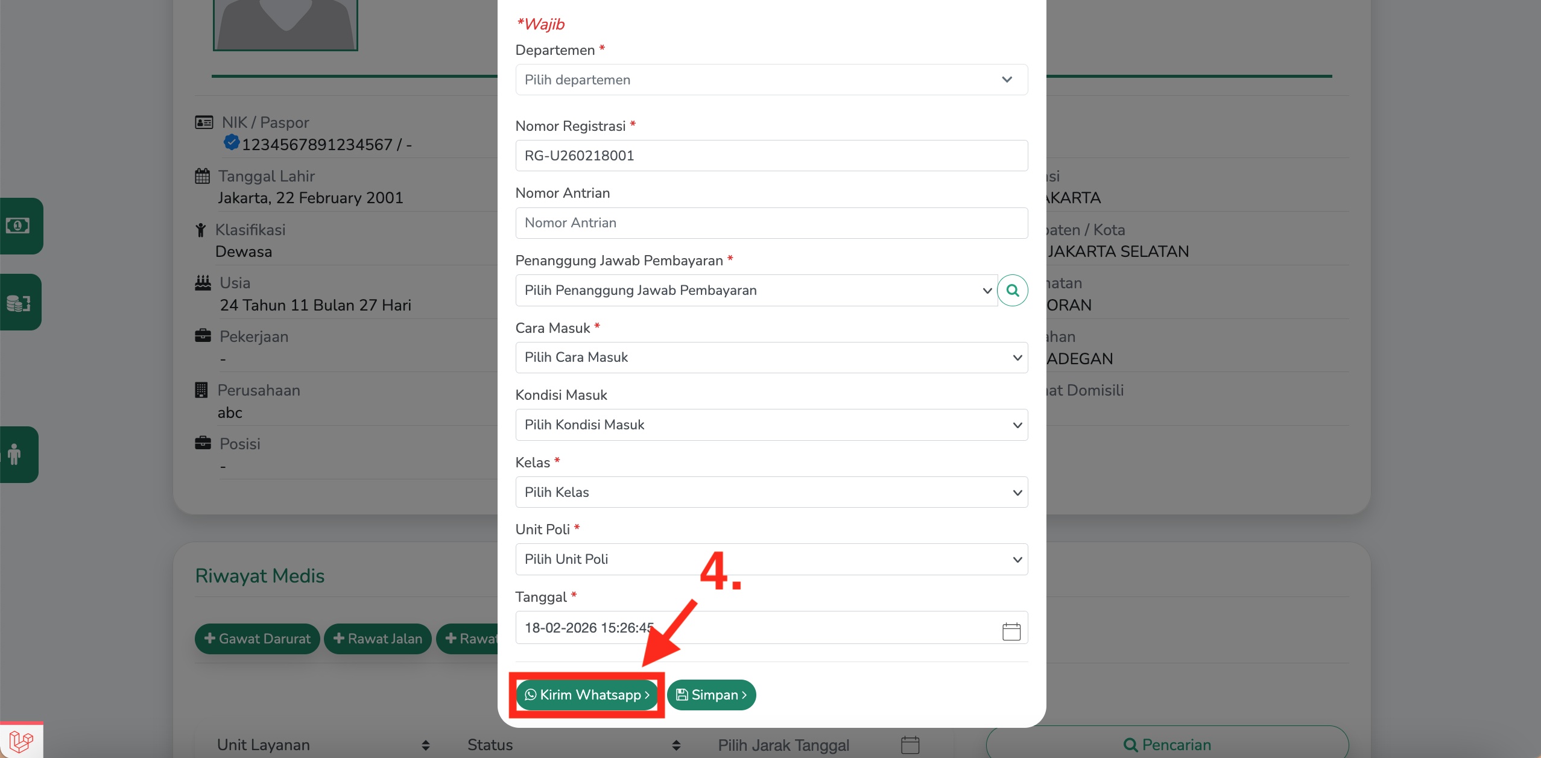Expand the Pilih Kelas dropdown
1541x758 pixels.
tap(771, 493)
